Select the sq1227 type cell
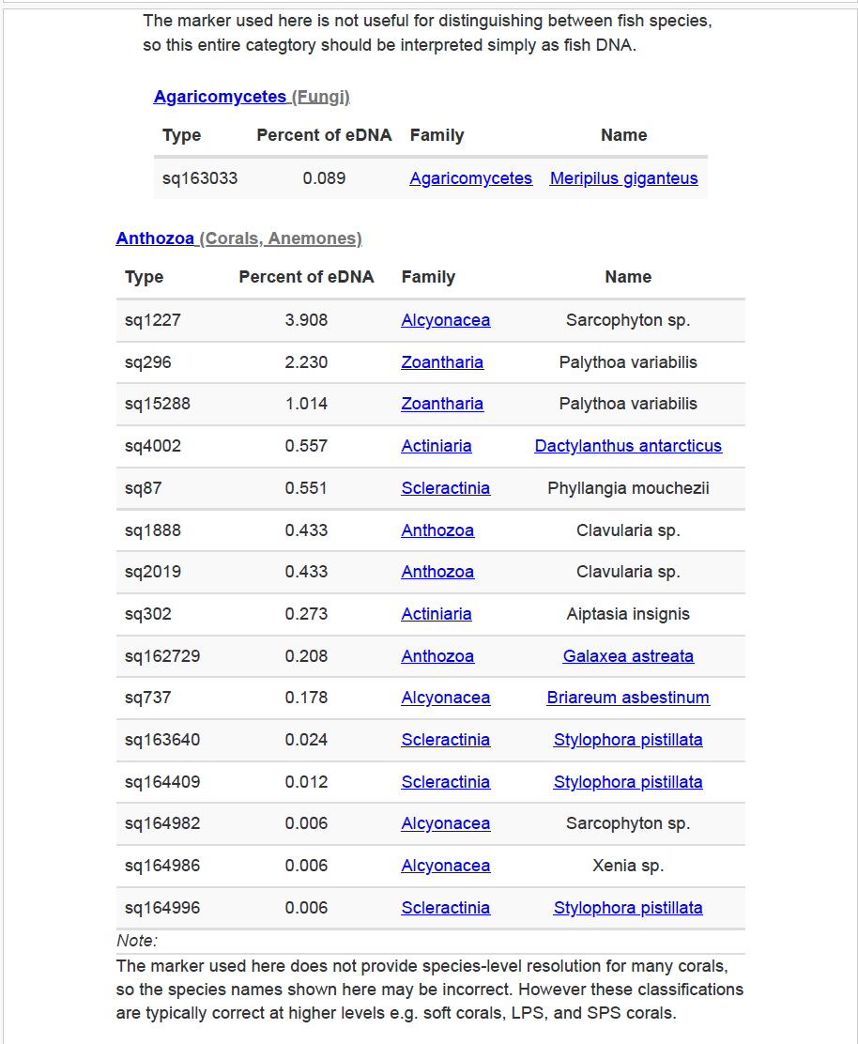The width and height of the screenshot is (858, 1044). [152, 320]
